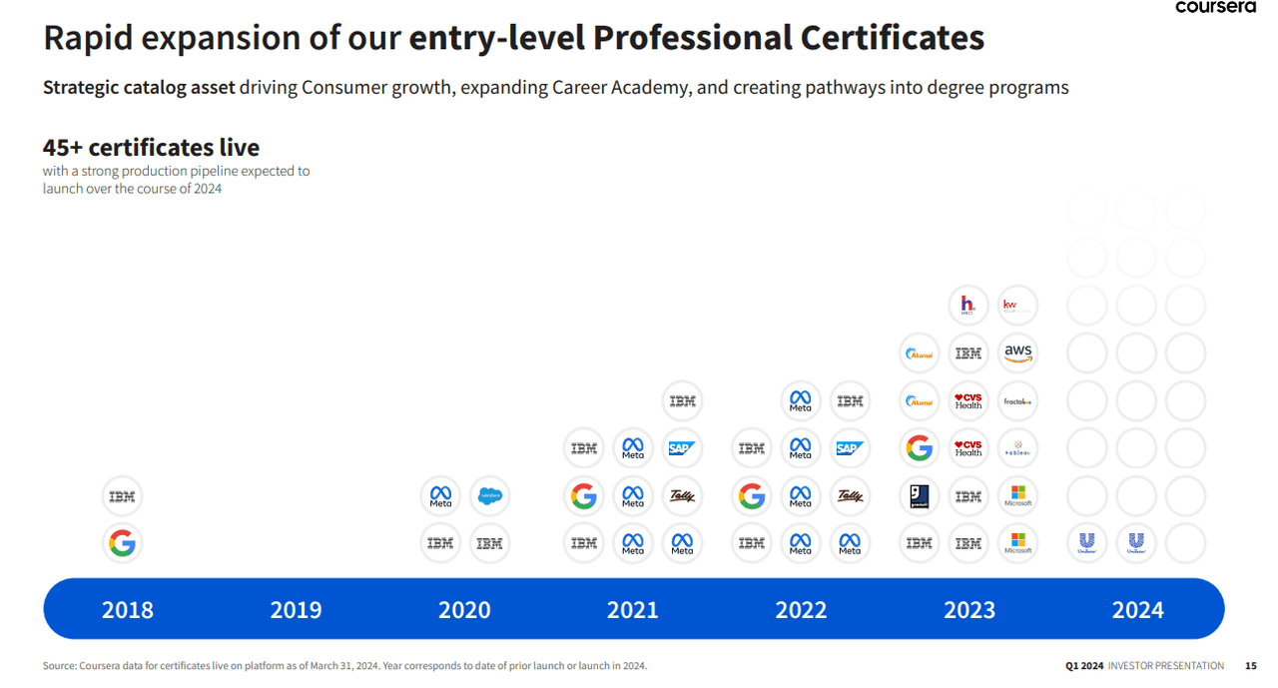Screen dimensions: 1278x688
Task: Select the HRCI logo at top of 2023
Action: tap(968, 305)
